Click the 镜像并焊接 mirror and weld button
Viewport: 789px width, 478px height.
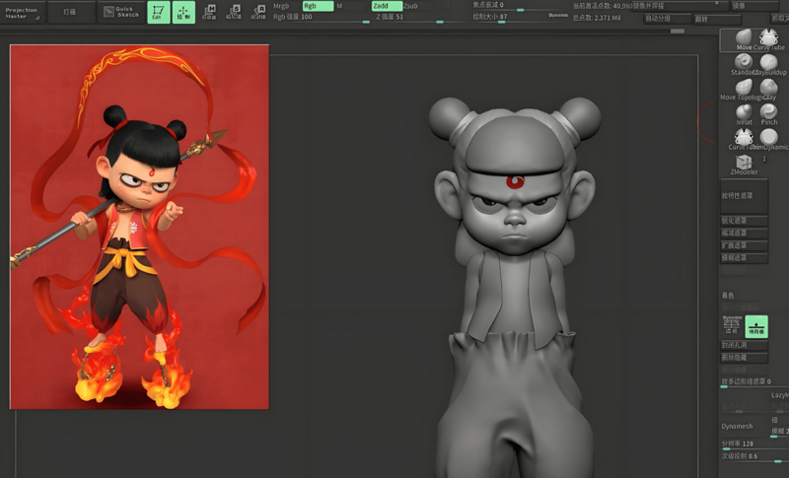(x=682, y=6)
